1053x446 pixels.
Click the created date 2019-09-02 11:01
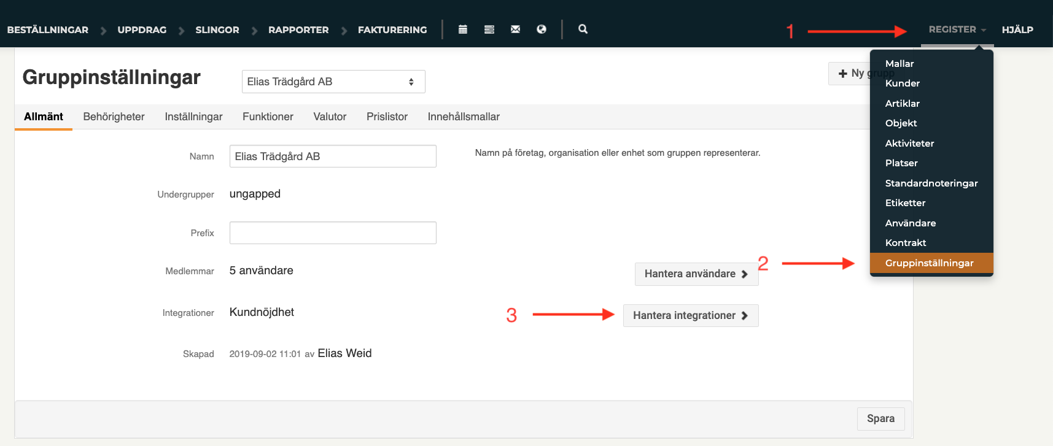pyautogui.click(x=265, y=354)
